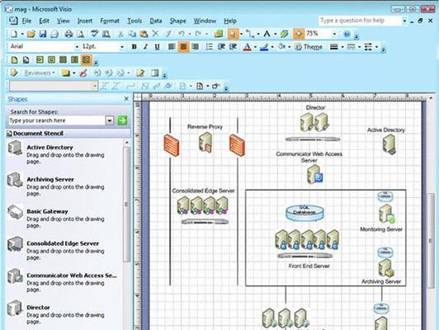This screenshot has height=330, width=439.
Task: Click the Reverse Proxy server on the drawing
Action: coord(205,142)
